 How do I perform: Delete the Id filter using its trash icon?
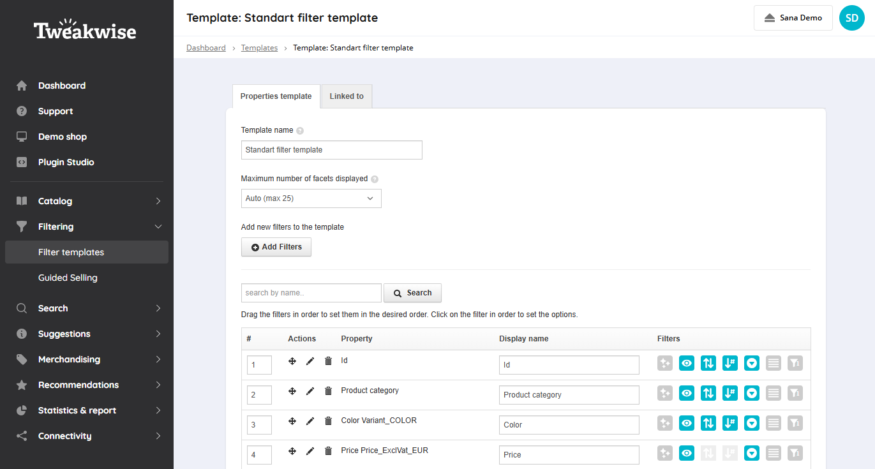tap(328, 361)
